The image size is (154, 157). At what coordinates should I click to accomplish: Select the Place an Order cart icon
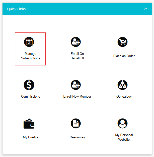tap(122, 42)
